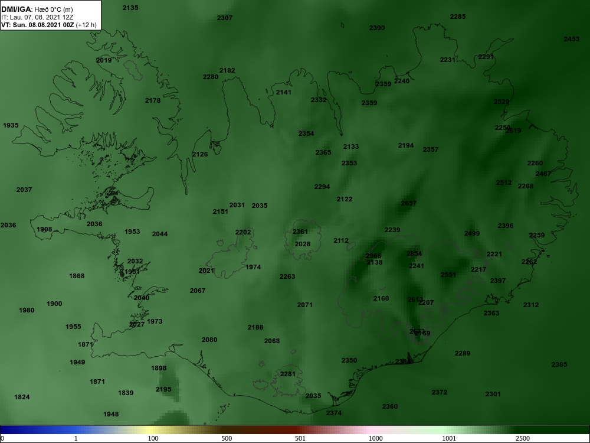Select the 2312 map value
Viewport: 590px width, 443px height.
531,305
